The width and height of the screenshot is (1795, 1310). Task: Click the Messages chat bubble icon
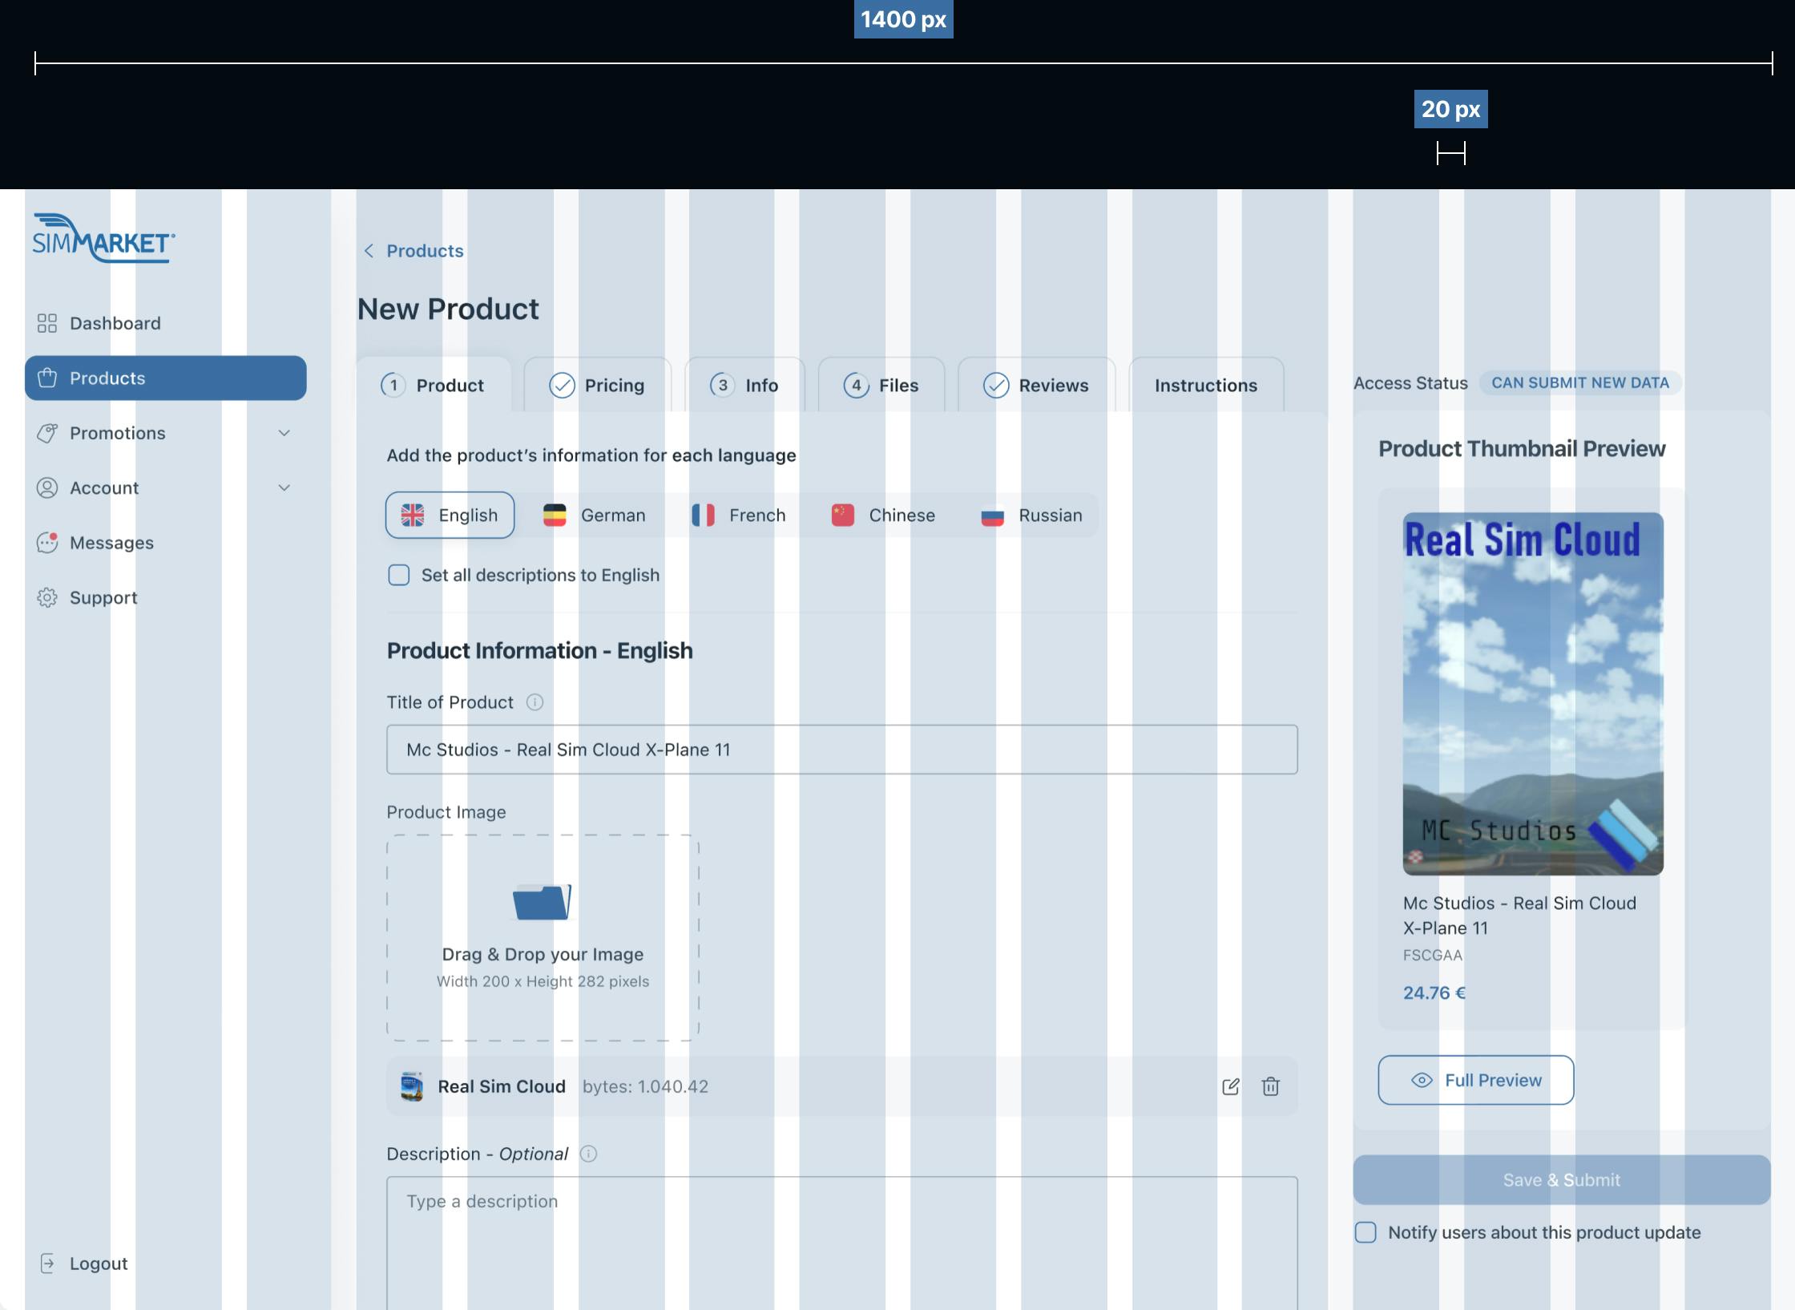pos(47,543)
